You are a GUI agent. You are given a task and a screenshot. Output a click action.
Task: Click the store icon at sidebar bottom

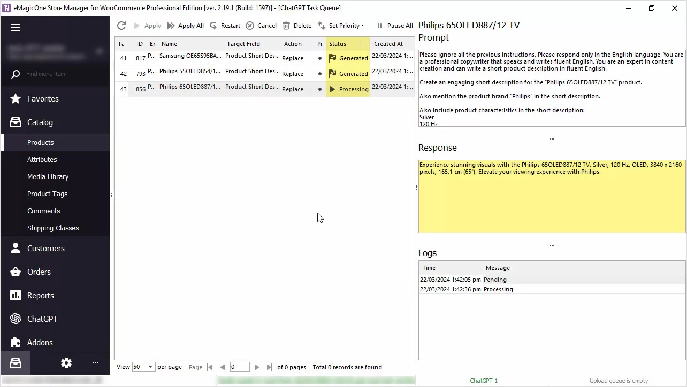[16, 363]
